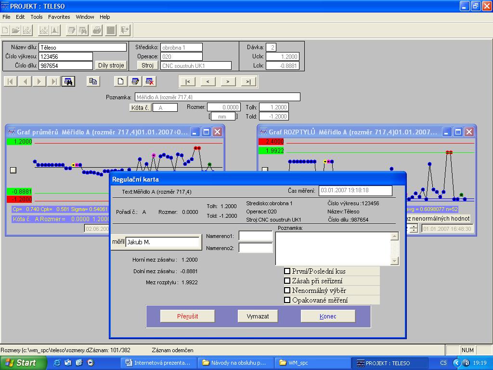Click the small < previous dimension button
Viewport: 493px width, 370px height.
point(208,82)
